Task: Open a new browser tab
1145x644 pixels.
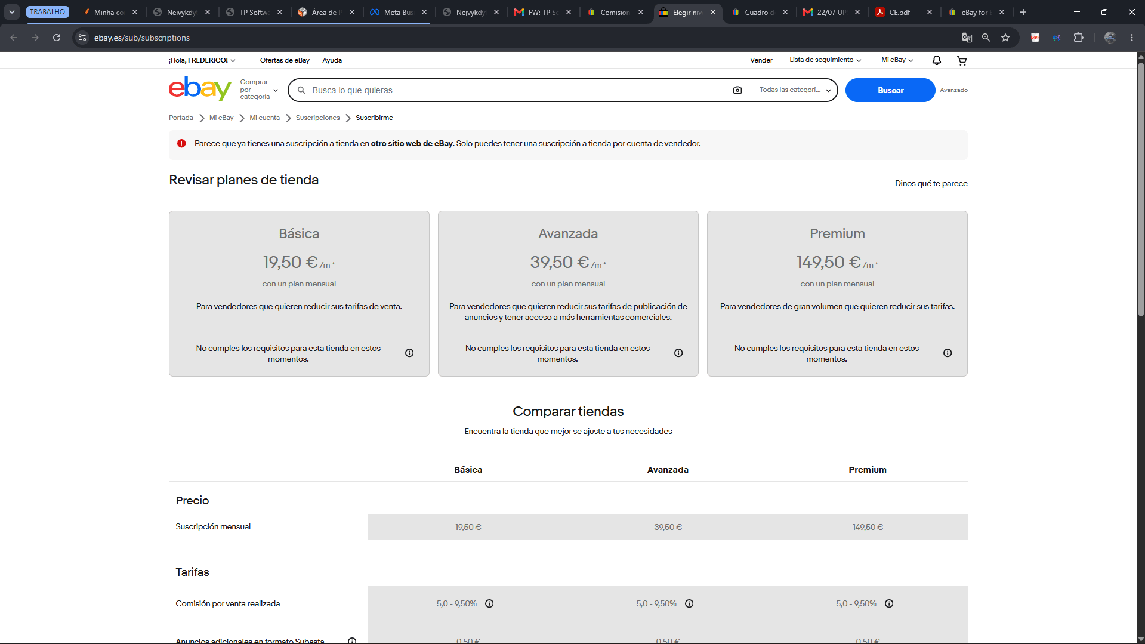Action: tap(1023, 12)
